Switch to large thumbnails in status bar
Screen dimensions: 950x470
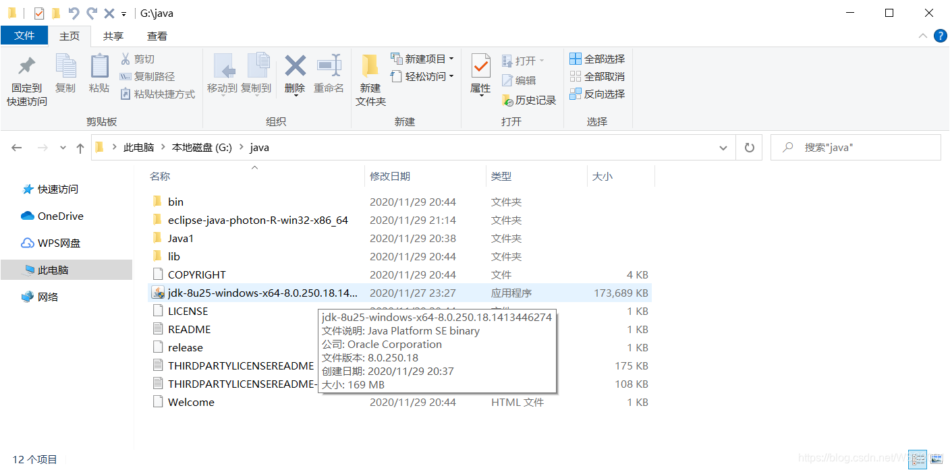(937, 459)
